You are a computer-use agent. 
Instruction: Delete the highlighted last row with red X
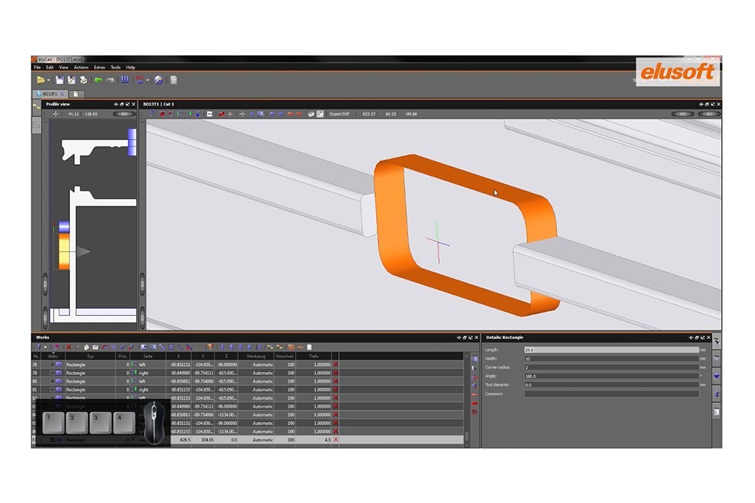(336, 440)
